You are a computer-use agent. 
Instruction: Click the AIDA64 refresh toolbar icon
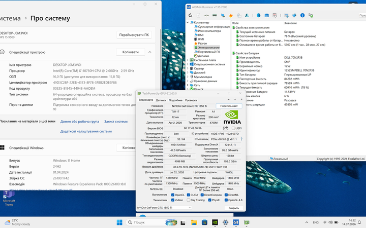[190, 15]
